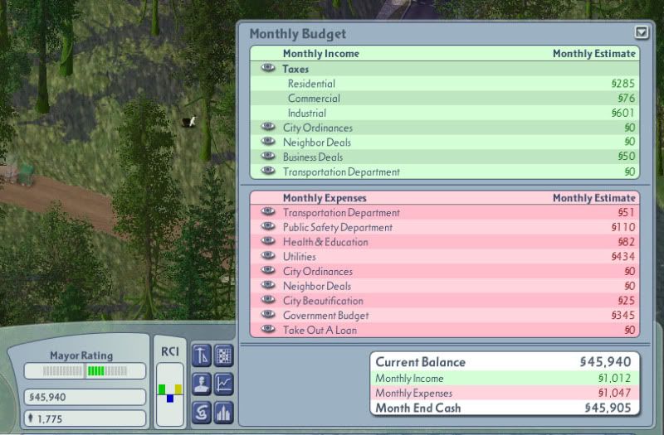The height and width of the screenshot is (435, 664).
Task: Open expenses City Ordinances eye icon
Action: (267, 270)
